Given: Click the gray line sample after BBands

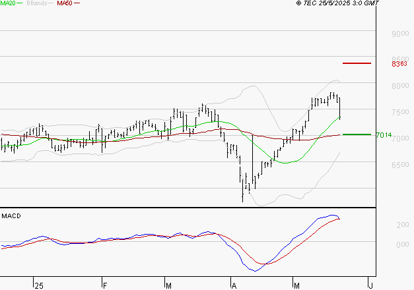Looking at the screenshot, I should click(x=51, y=3).
